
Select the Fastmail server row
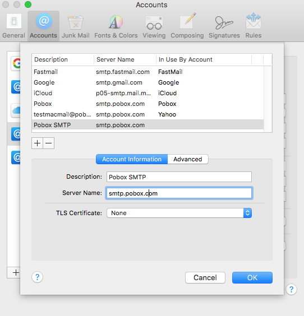pos(148,72)
